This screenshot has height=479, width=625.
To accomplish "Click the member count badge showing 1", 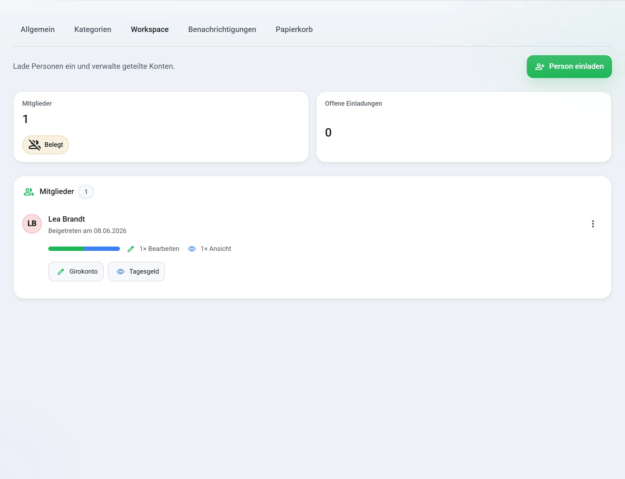I will coord(86,192).
